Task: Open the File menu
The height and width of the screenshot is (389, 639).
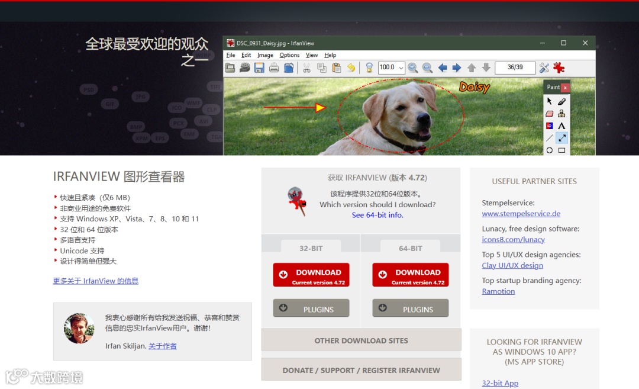Action: [x=231, y=55]
